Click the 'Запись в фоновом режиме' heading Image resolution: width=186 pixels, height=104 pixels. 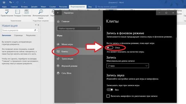(x=125, y=33)
